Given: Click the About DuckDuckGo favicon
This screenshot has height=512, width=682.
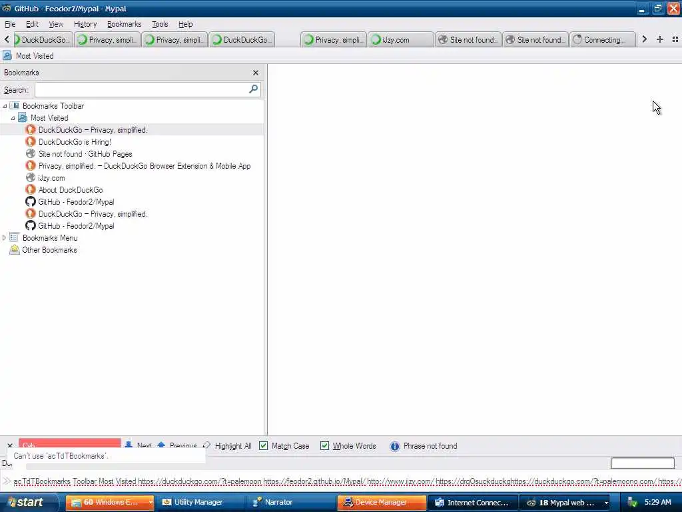Looking at the screenshot, I should (31, 190).
